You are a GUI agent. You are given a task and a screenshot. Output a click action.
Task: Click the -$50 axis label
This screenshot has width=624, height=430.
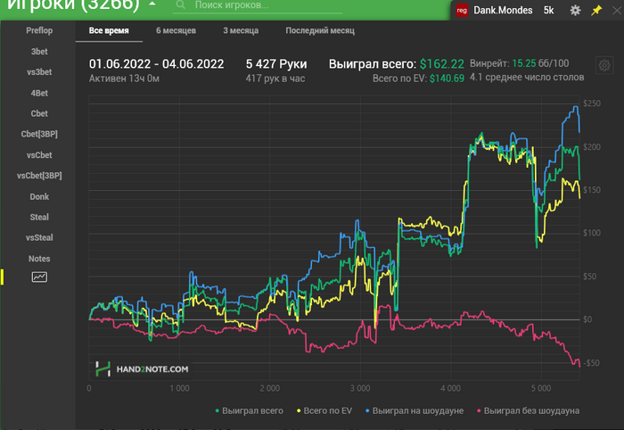592,363
